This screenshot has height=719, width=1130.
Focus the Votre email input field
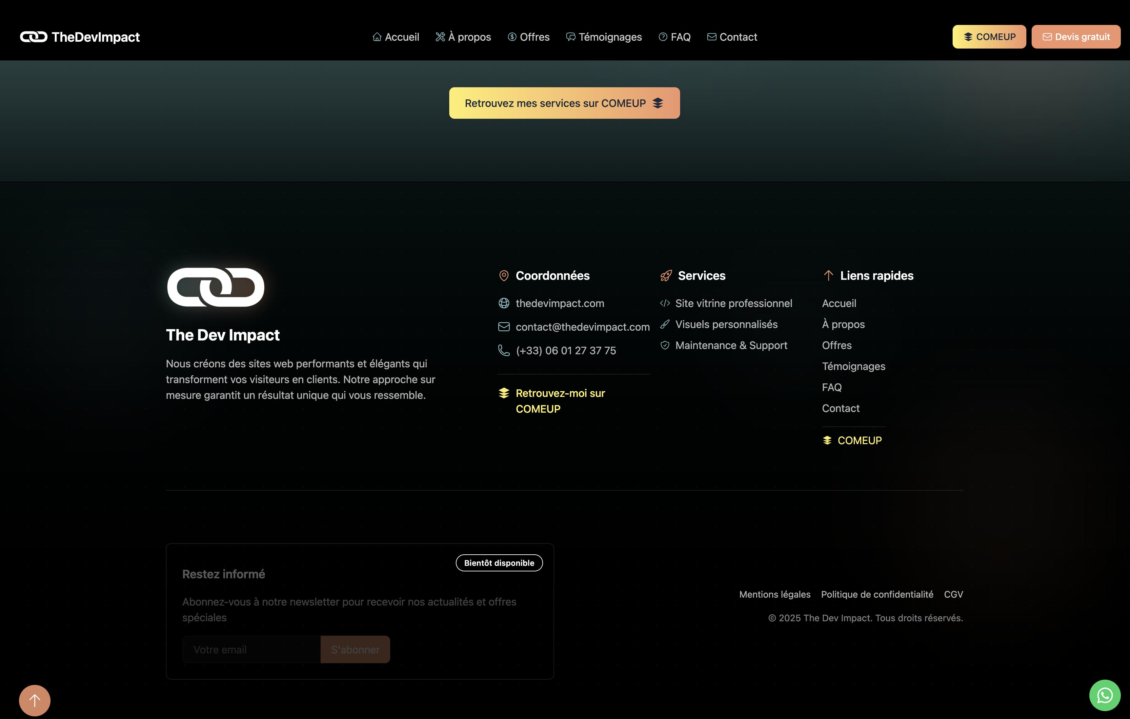(x=251, y=649)
